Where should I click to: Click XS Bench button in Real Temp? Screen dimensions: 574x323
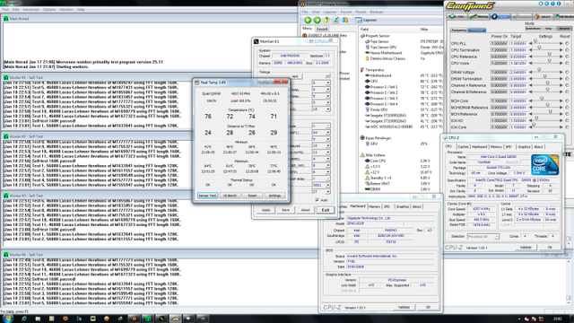pyautogui.click(x=230, y=196)
